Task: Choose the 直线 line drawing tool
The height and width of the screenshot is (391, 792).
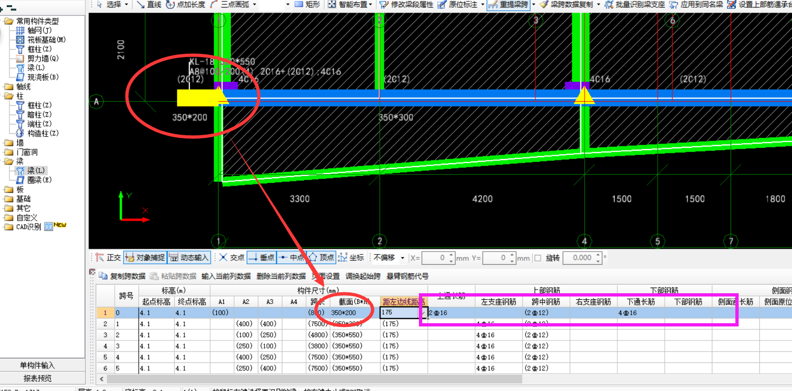Action: 149,4
